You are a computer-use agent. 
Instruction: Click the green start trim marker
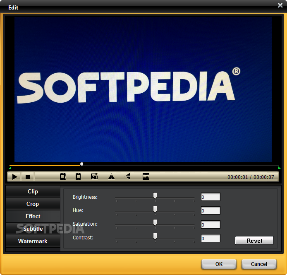click(10, 168)
